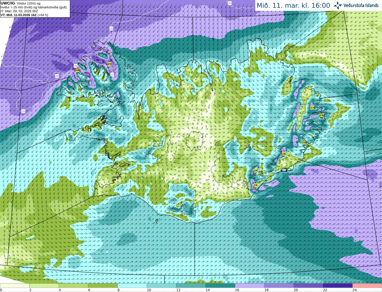Click the VT: Mið. 11.03.2026 16Z (+64 h) line

(24, 15)
